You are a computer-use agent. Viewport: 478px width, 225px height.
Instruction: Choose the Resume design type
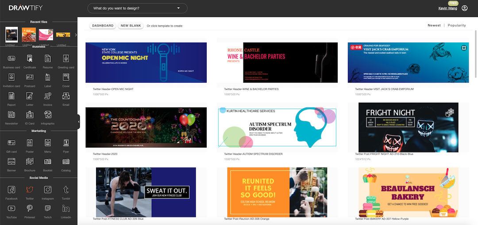point(47,58)
